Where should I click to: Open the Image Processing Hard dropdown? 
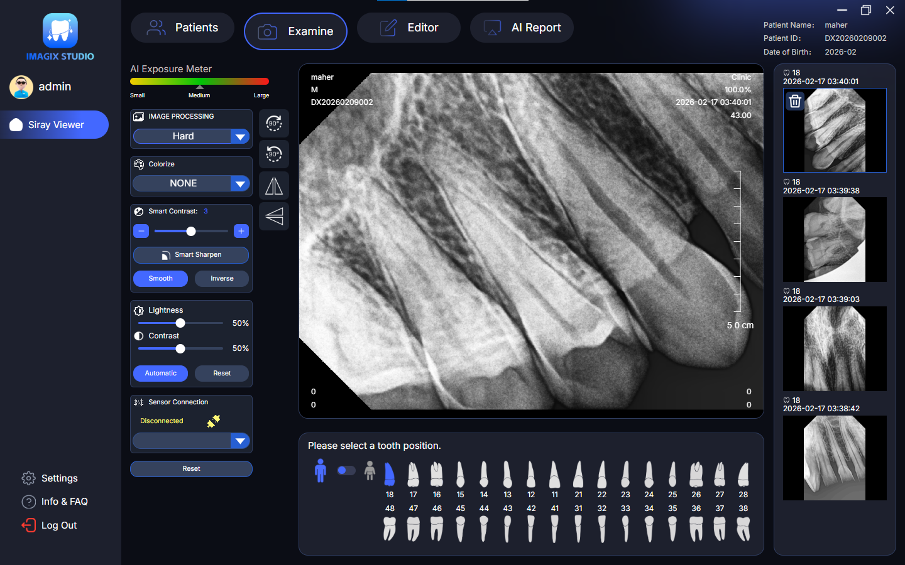point(240,136)
